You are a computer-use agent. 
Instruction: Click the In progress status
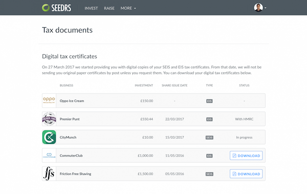pos(244,137)
